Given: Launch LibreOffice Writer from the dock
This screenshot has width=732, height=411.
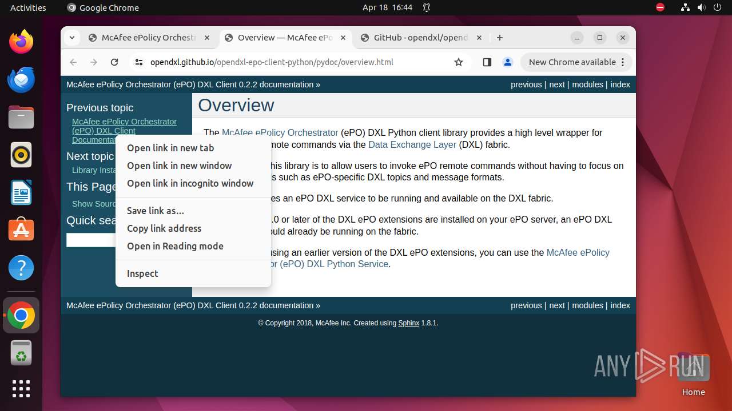Looking at the screenshot, I should click(21, 192).
